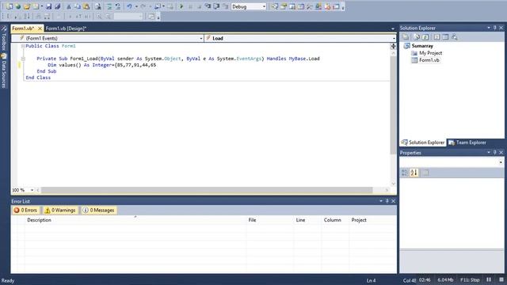Click View Class Diagram icon in Solution Explorer
The image size is (507, 285).
click(x=454, y=37)
